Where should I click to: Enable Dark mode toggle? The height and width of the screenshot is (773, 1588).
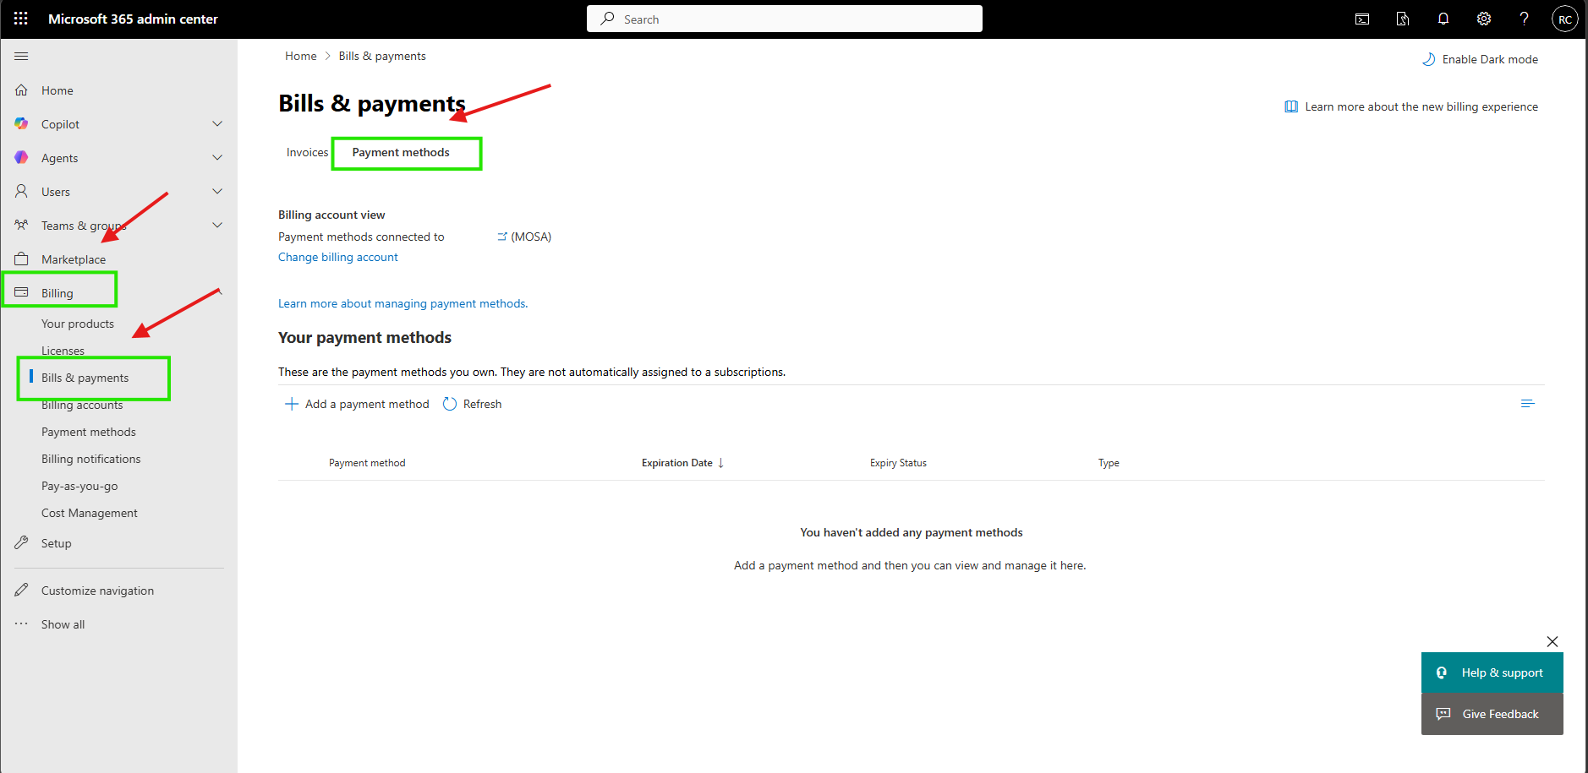pos(1480,59)
